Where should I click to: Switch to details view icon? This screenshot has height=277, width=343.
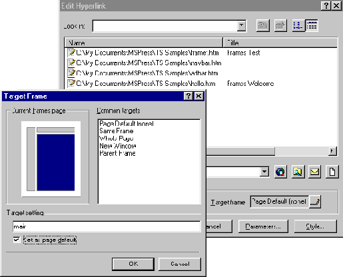tap(312, 26)
